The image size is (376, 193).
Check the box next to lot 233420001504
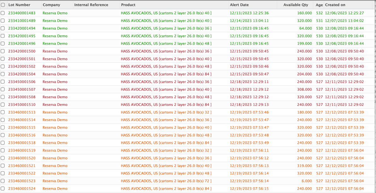point(3,74)
